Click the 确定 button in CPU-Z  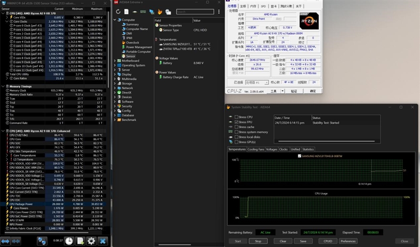click(x=312, y=91)
